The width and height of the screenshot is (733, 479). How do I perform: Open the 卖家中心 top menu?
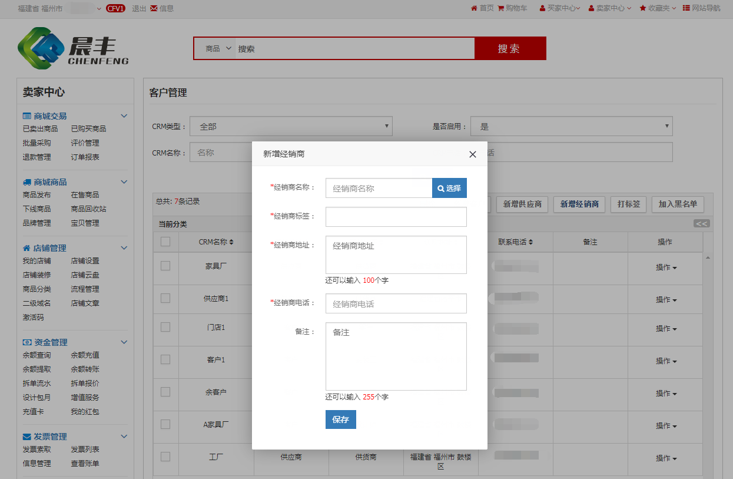609,8
